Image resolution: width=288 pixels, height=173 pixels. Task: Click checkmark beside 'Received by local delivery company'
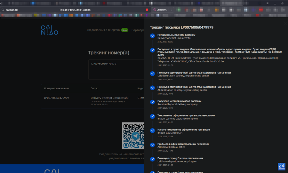click(x=152, y=102)
